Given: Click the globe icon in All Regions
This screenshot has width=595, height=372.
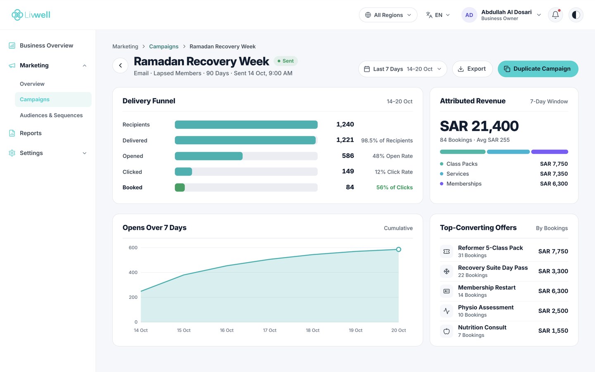Looking at the screenshot, I should (368, 15).
